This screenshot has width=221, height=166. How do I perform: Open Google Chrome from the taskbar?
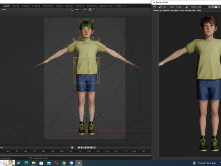(64, 163)
